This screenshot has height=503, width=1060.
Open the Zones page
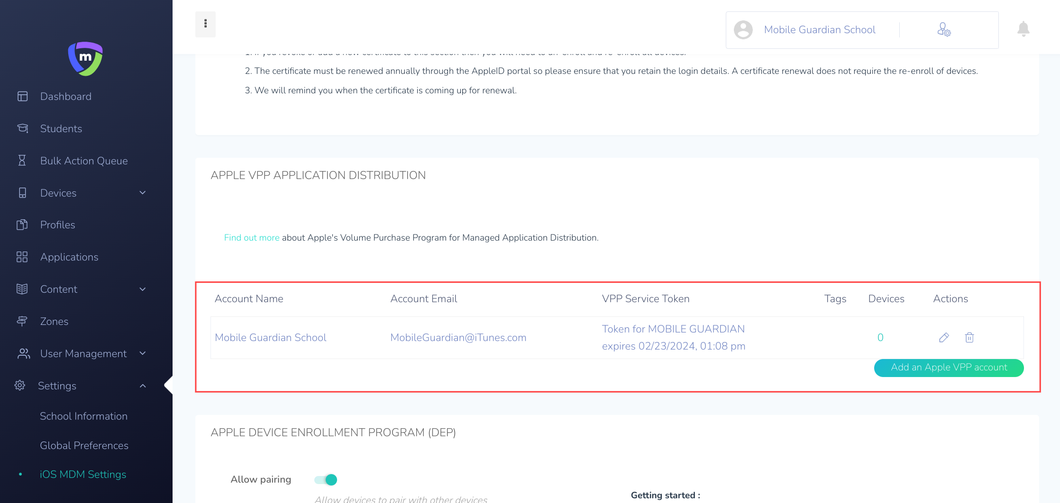point(55,321)
